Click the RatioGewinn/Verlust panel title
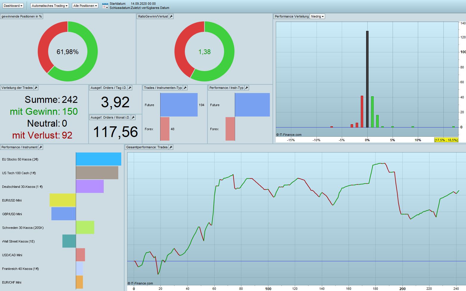Image resolution: width=466 pixels, height=291 pixels. point(153,16)
